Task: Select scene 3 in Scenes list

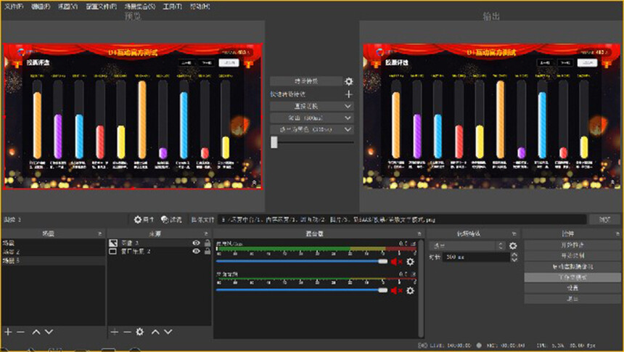Action: (53, 261)
